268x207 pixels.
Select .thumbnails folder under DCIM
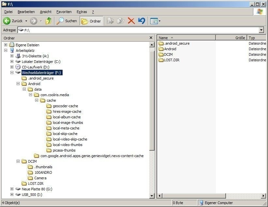[40, 167]
